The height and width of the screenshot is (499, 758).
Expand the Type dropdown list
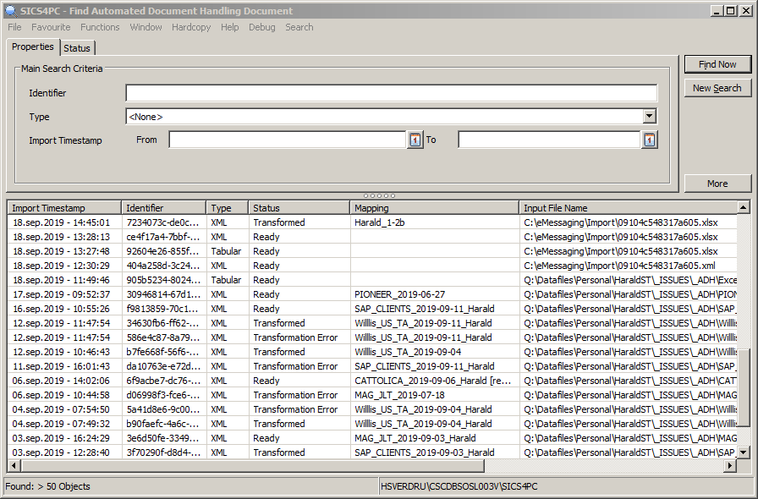pyautogui.click(x=649, y=117)
